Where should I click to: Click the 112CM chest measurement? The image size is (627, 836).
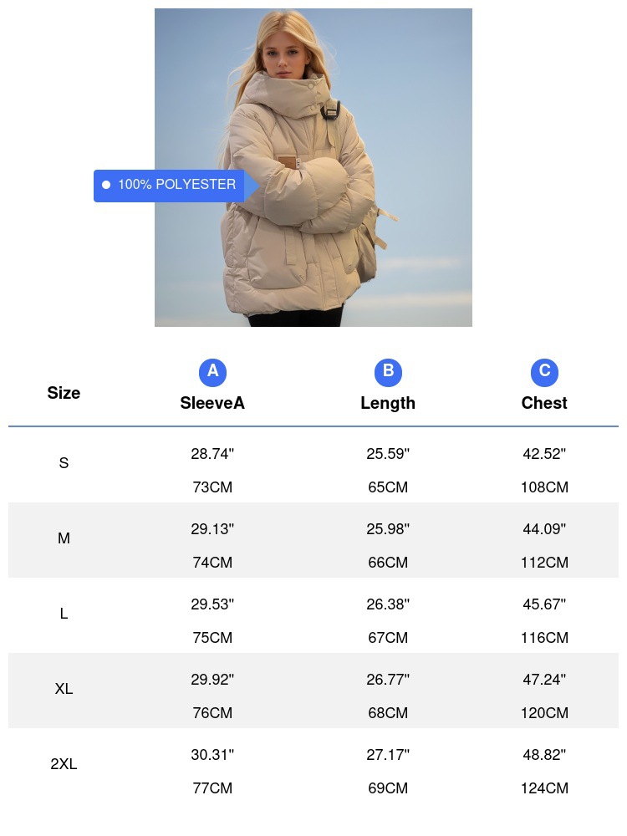coord(544,563)
